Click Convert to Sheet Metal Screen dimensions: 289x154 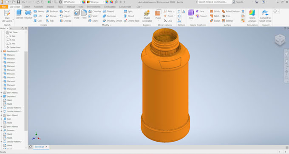pos(265,16)
